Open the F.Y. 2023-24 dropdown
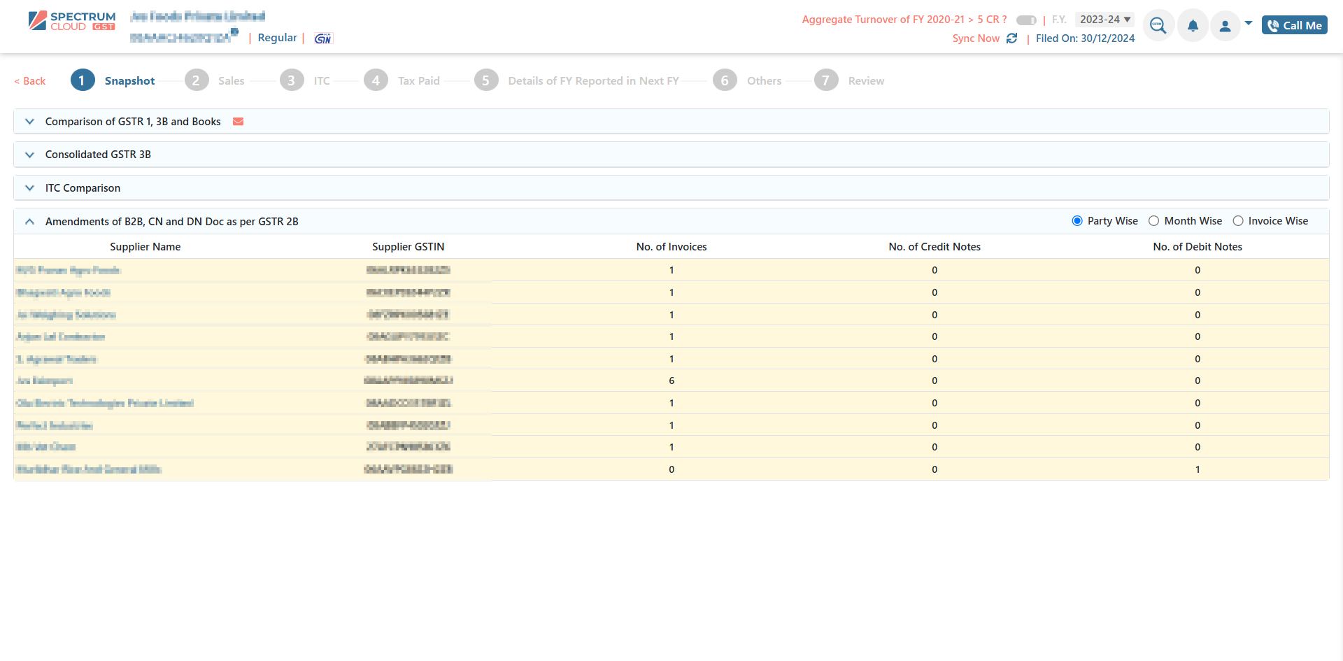1343x661 pixels. click(x=1104, y=20)
